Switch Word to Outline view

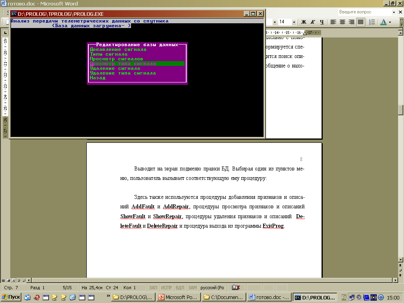click(19, 281)
